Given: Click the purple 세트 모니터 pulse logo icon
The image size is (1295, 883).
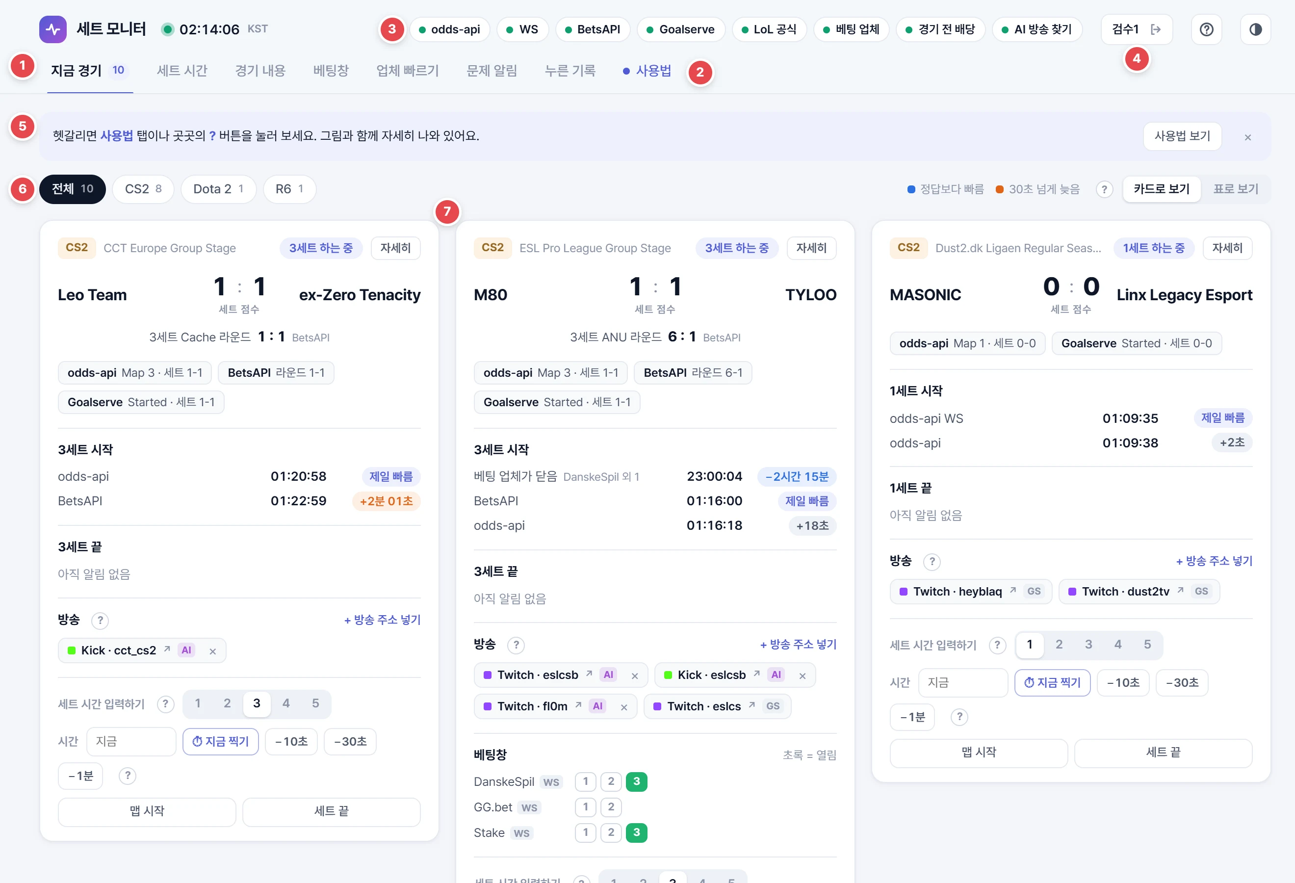Looking at the screenshot, I should click(53, 29).
